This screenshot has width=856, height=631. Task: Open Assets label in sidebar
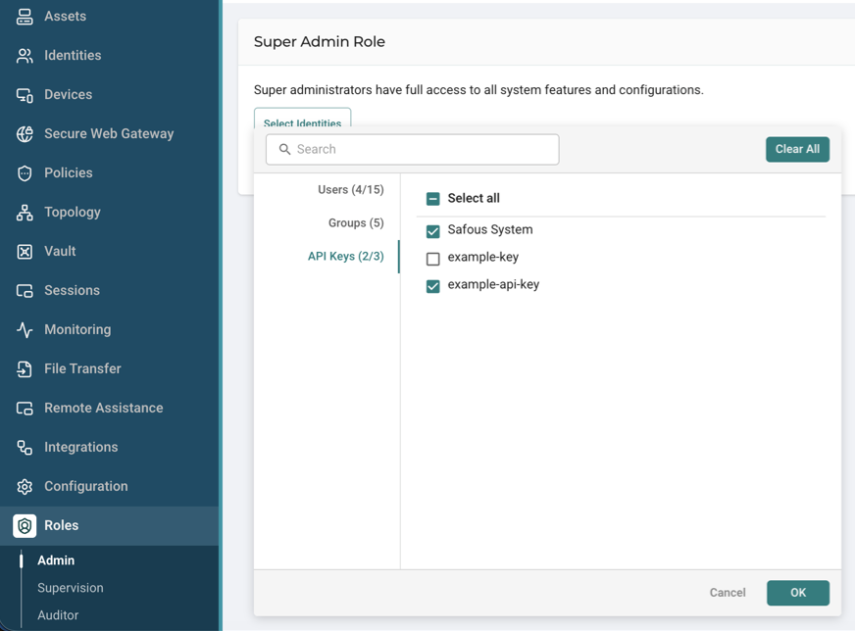(x=65, y=17)
